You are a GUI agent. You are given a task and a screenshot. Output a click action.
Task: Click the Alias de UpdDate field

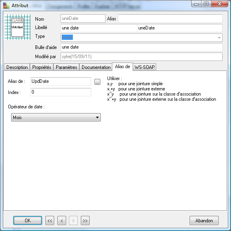(x=61, y=81)
